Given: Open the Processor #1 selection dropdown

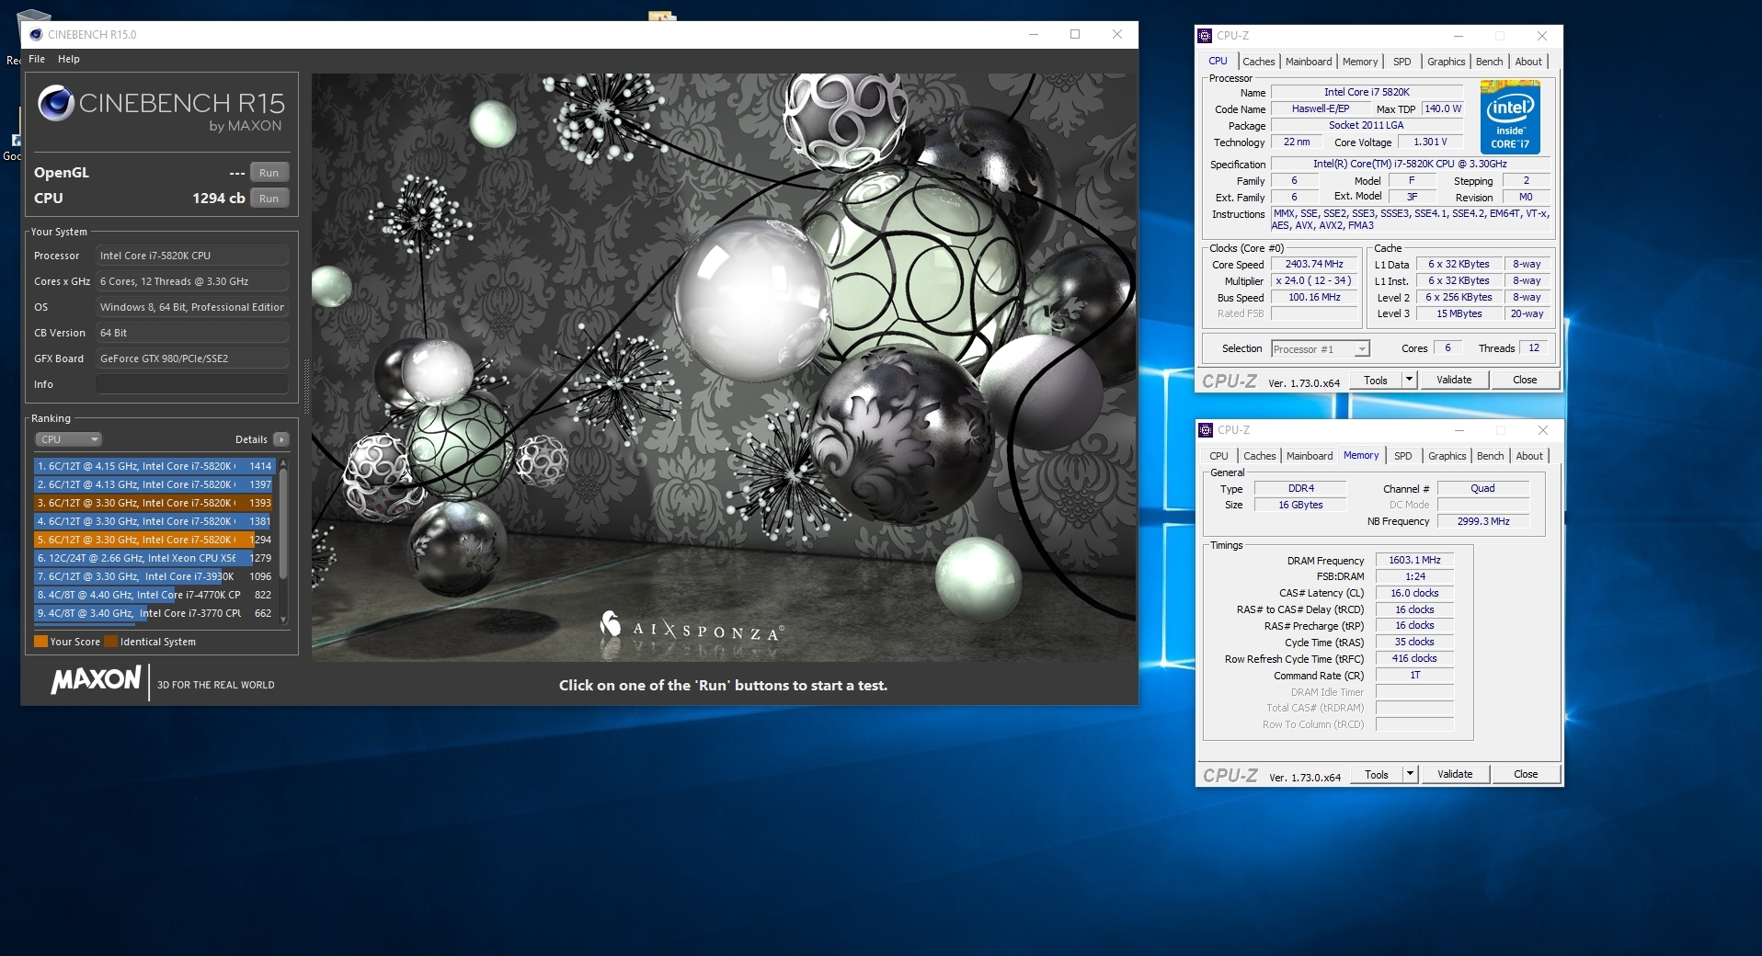Looking at the screenshot, I should [x=1321, y=349].
